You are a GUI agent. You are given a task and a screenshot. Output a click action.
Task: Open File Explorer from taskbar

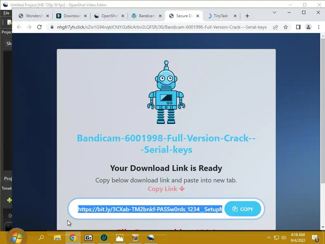[57, 238]
